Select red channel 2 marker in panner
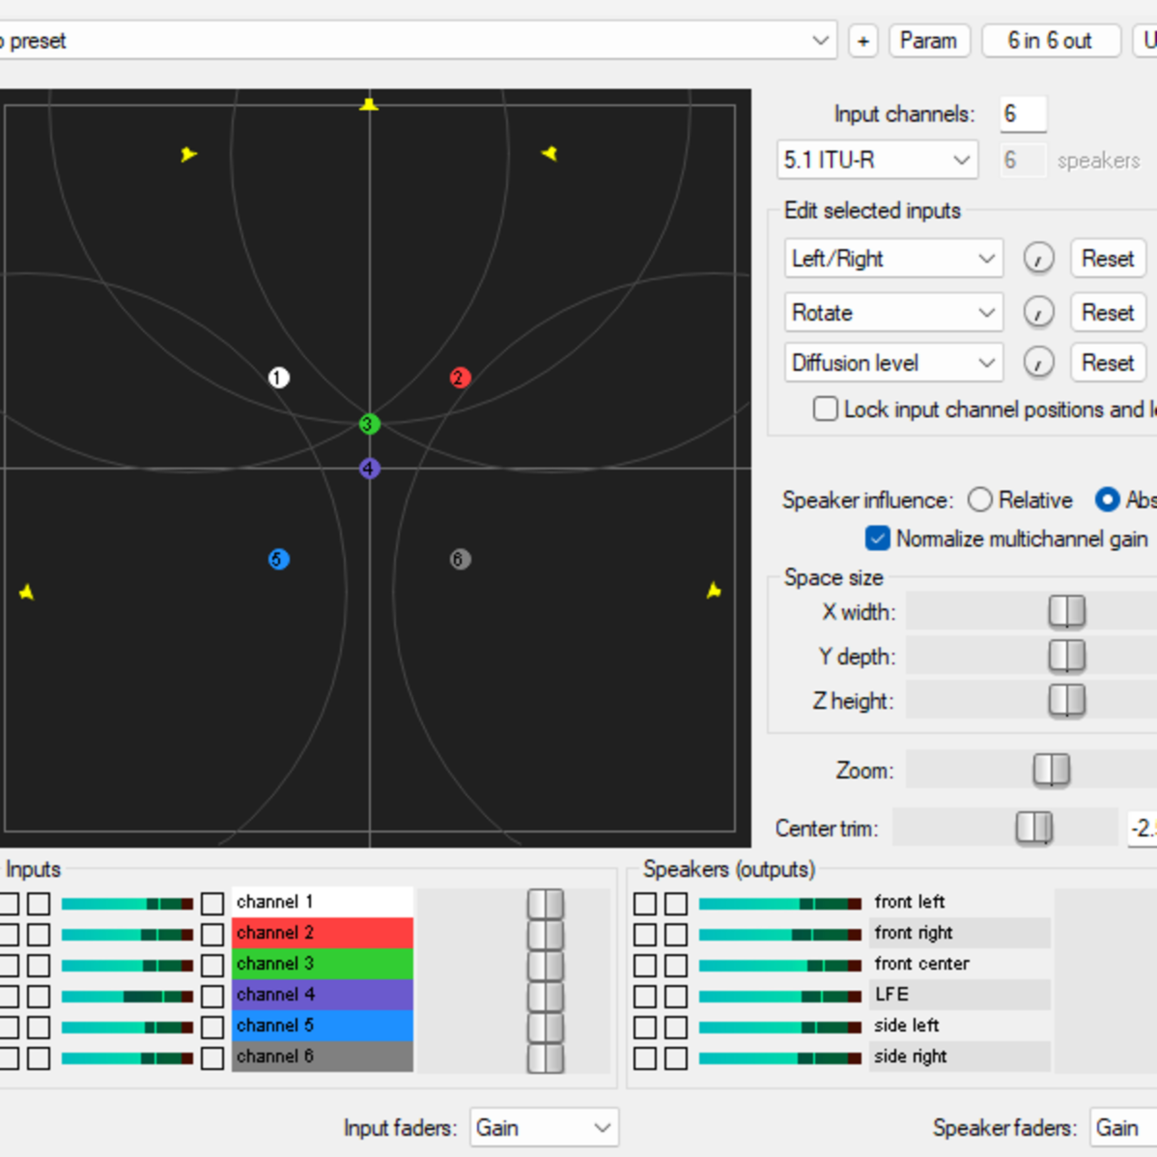The width and height of the screenshot is (1157, 1157). [460, 378]
